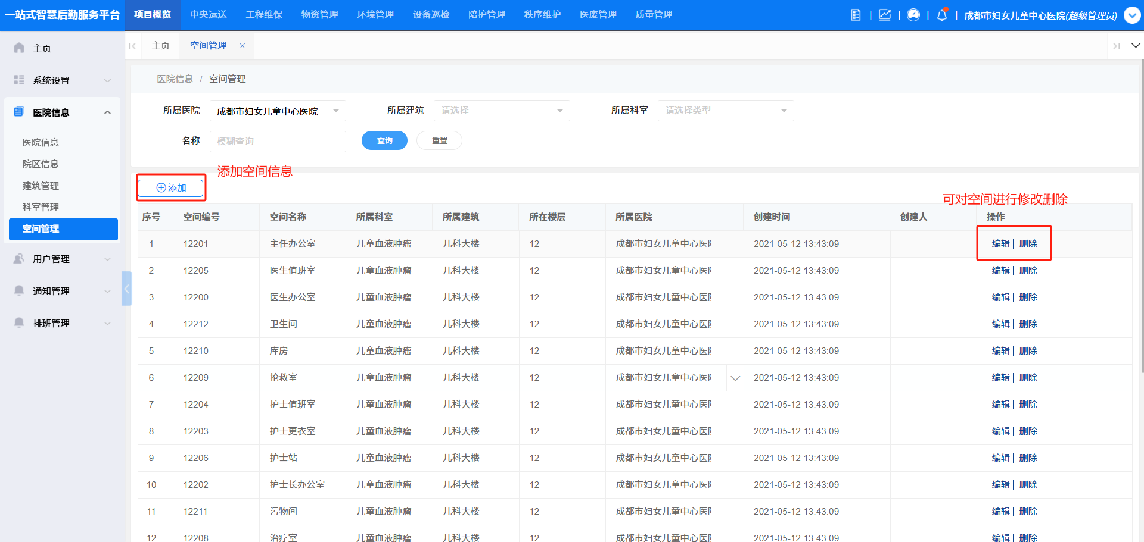This screenshot has width=1144, height=542.
Task: Click the 查询 search button
Action: pos(384,140)
